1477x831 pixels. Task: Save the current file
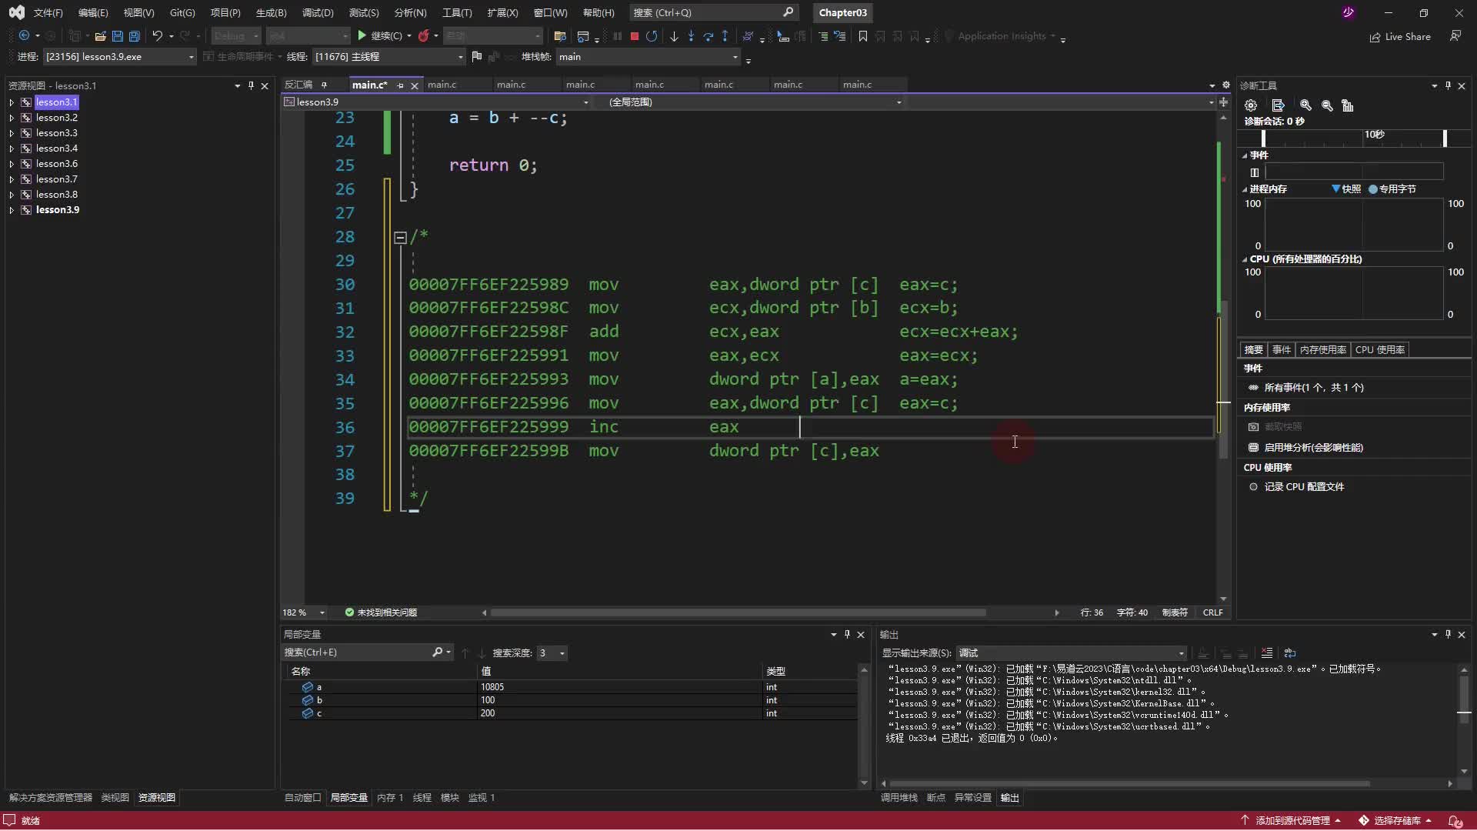click(x=117, y=36)
